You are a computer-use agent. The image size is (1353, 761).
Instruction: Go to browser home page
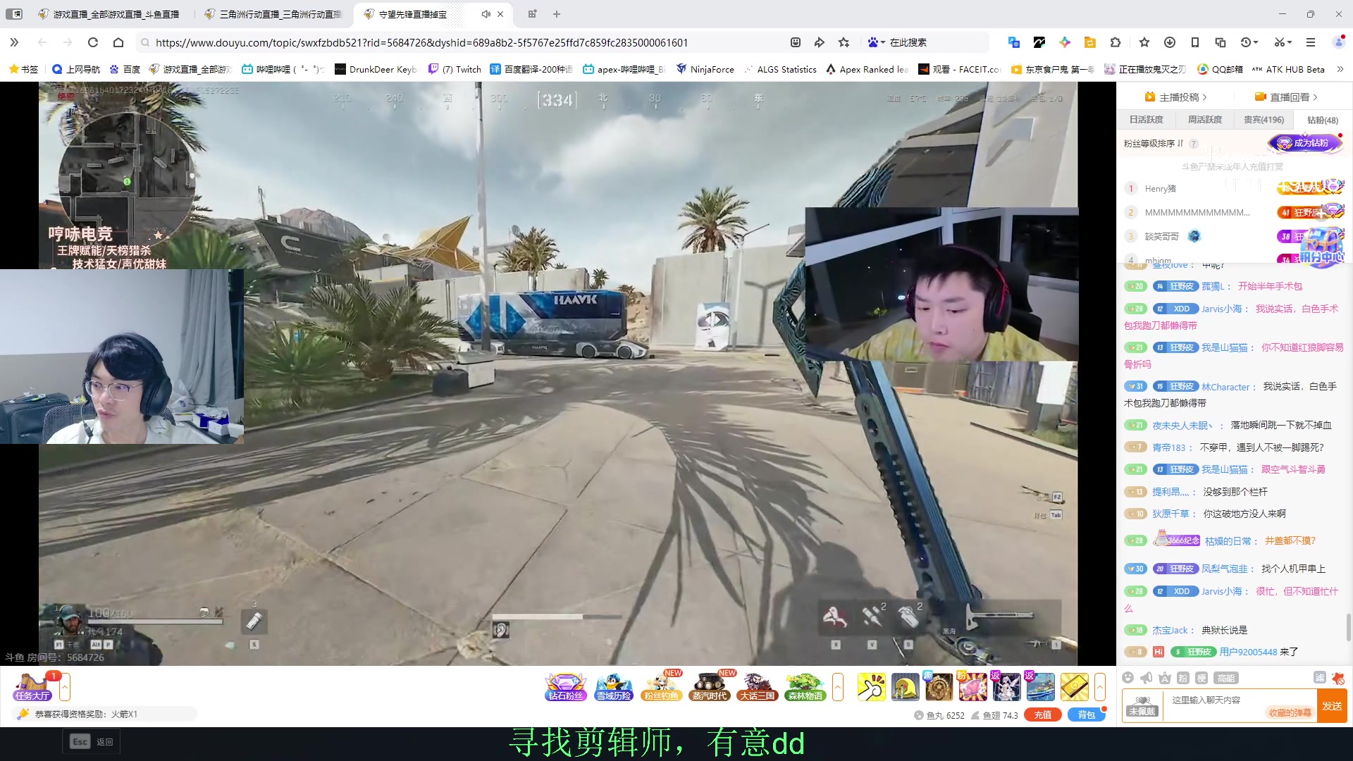[x=118, y=42]
